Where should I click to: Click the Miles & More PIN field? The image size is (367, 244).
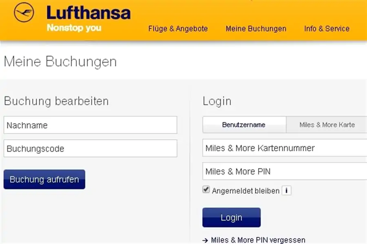284,172
